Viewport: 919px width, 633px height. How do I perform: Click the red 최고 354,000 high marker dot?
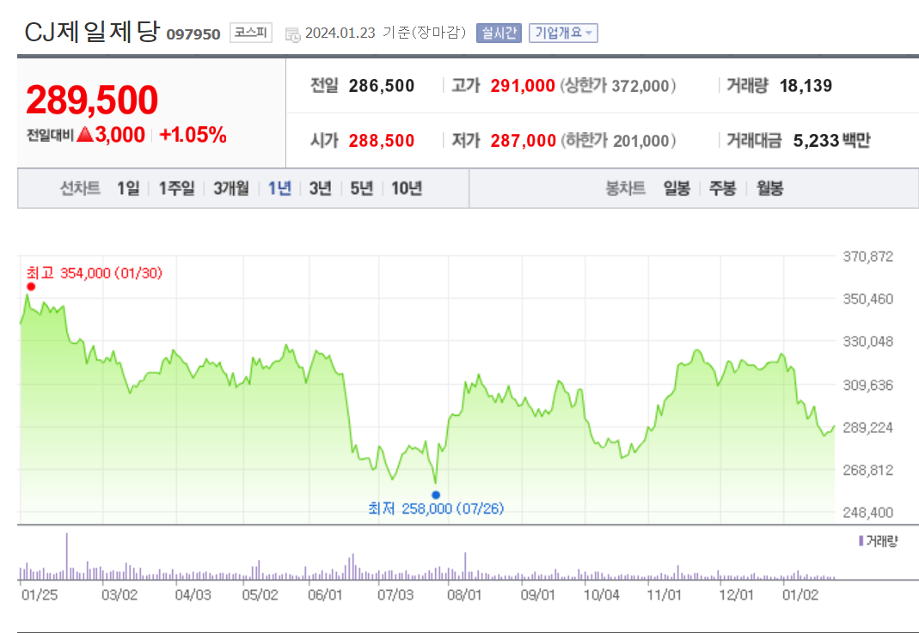31,286
